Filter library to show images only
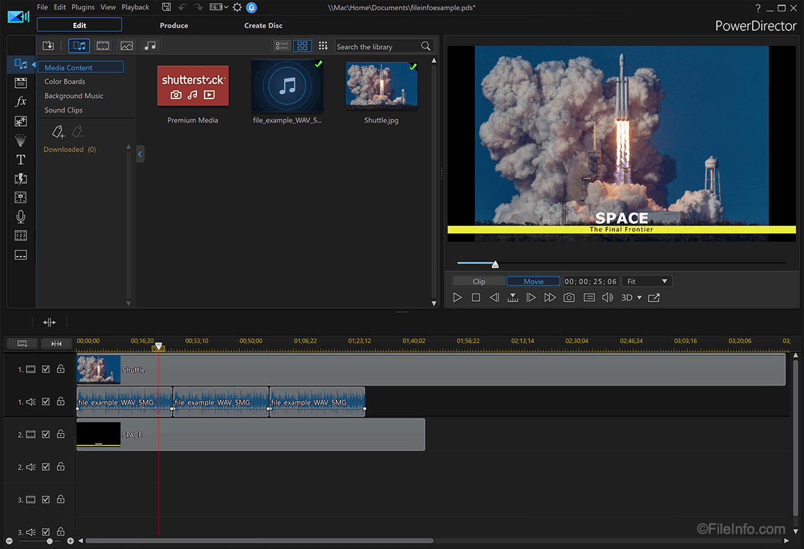This screenshot has width=804, height=549. (x=127, y=46)
